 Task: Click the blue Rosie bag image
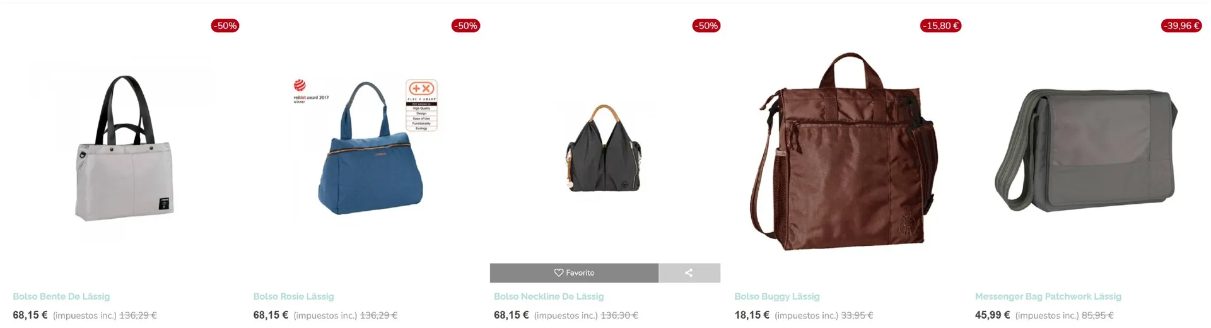click(x=369, y=148)
